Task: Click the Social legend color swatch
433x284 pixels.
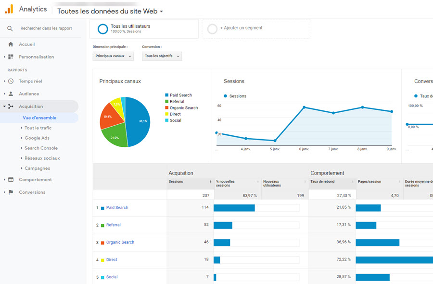Action: point(167,120)
